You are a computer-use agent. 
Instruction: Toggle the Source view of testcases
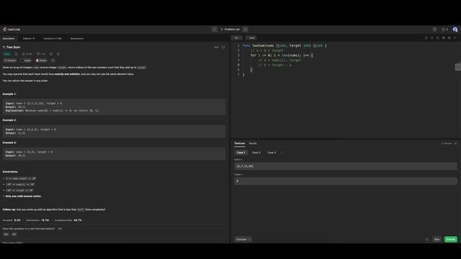447,143
